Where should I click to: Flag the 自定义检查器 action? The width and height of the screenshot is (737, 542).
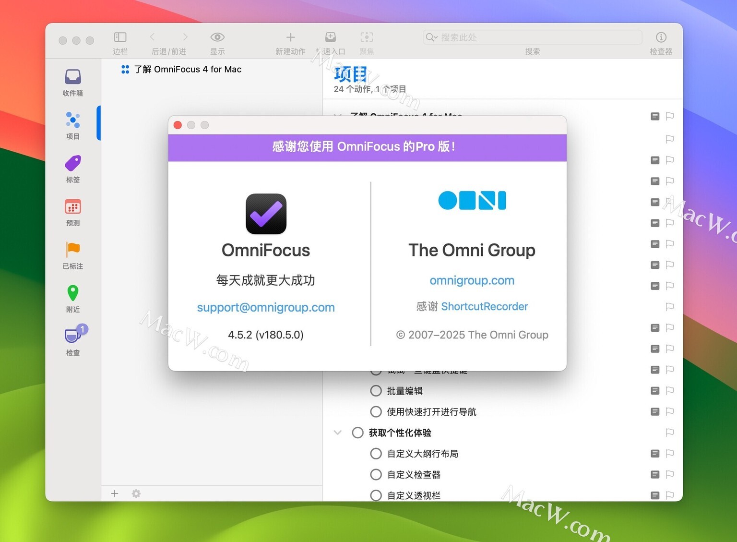[x=670, y=474]
